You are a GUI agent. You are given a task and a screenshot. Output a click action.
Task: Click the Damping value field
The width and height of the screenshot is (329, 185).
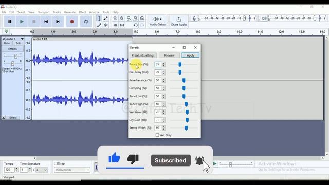158,88
